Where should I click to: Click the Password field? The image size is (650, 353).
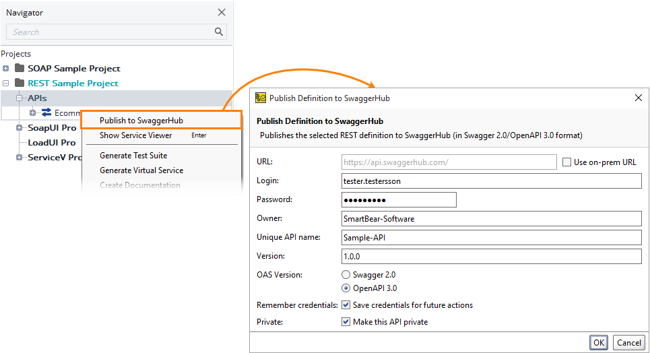(x=399, y=199)
